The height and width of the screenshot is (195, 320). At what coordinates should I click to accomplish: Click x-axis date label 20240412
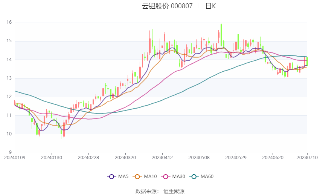tap(162, 158)
